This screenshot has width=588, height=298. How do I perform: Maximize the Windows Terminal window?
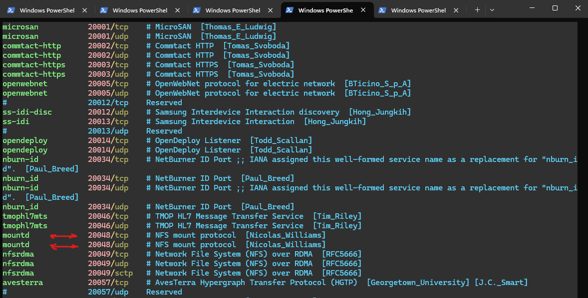click(555, 8)
